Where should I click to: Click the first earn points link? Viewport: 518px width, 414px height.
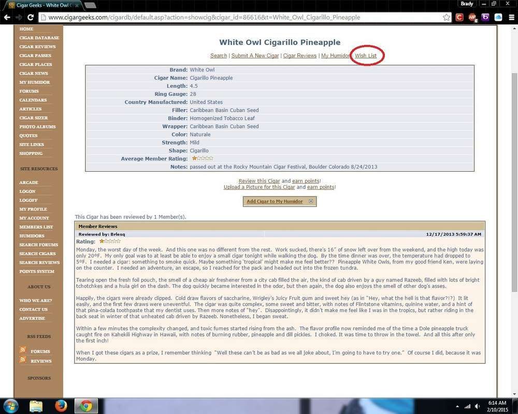pyautogui.click(x=306, y=181)
